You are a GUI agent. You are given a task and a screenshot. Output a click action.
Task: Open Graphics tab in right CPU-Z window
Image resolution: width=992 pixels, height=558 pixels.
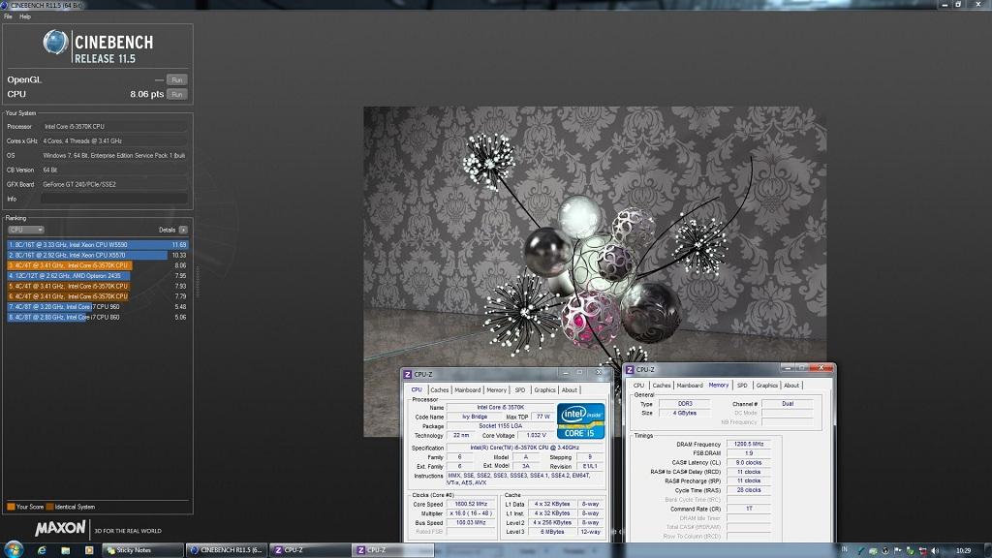(767, 386)
